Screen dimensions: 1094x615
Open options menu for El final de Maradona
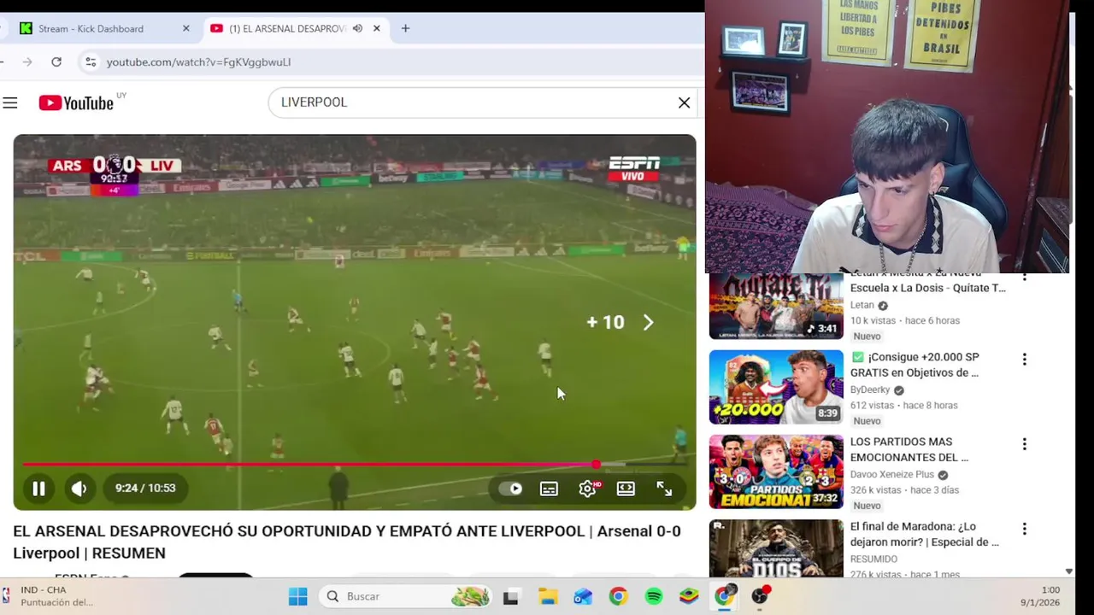[x=1024, y=529]
